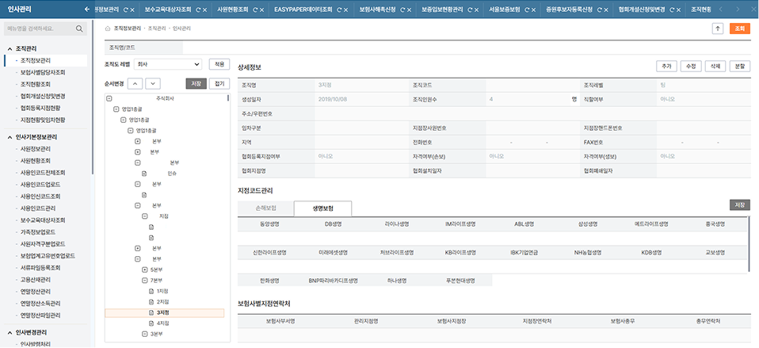The width and height of the screenshot is (759, 348).
Task: Click the search magnifier icon in sidebar
Action: (79, 29)
